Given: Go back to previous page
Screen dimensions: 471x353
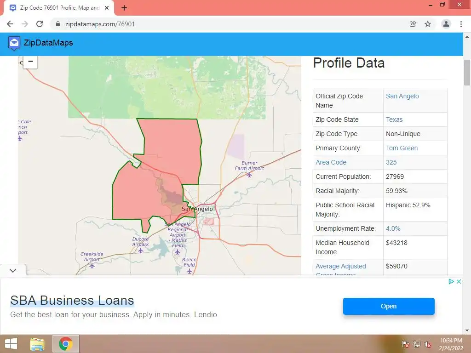Looking at the screenshot, I should pos(10,24).
